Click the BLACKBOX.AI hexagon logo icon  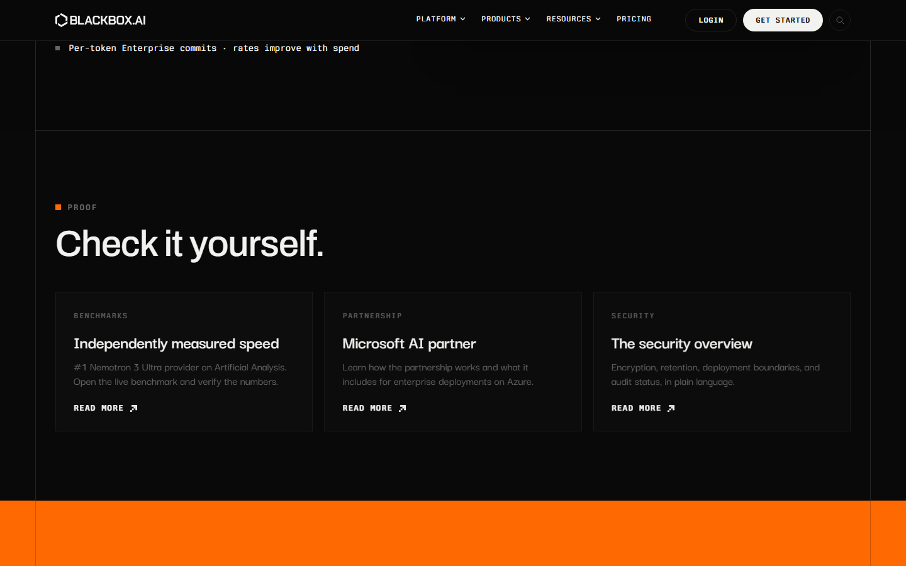[61, 20]
